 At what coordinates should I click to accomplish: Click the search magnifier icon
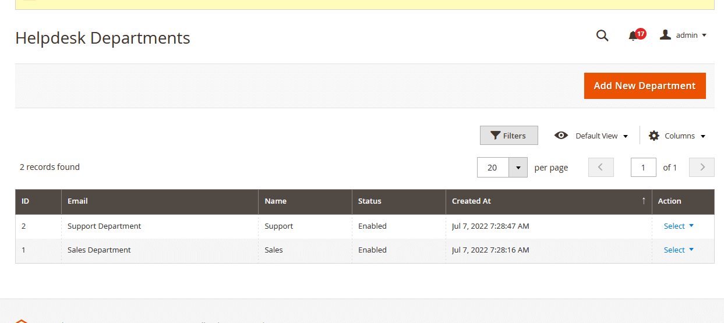[x=602, y=36]
